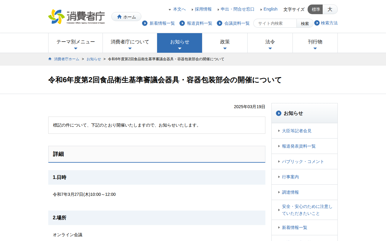Click the 1.日時 heading
386x241 pixels.
click(157, 177)
